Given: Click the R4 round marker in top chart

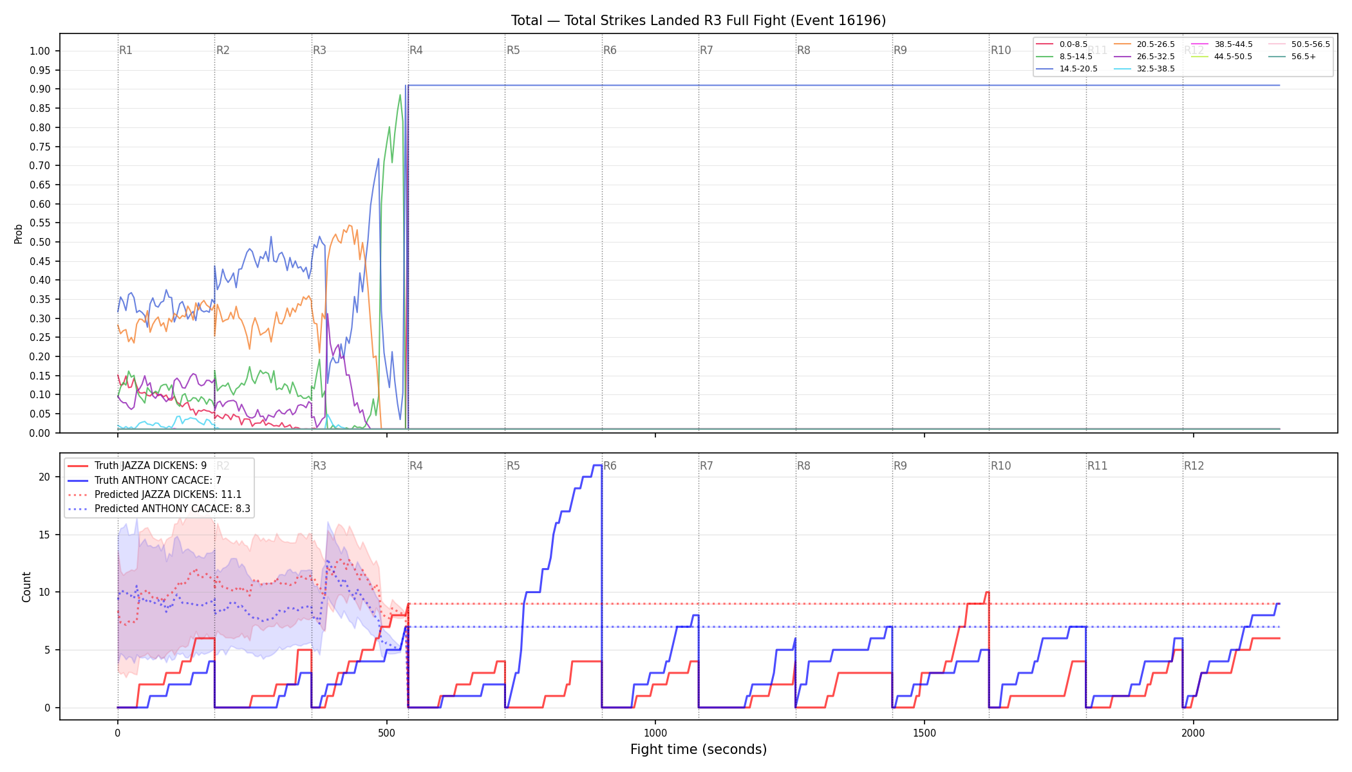Looking at the screenshot, I should tap(416, 50).
